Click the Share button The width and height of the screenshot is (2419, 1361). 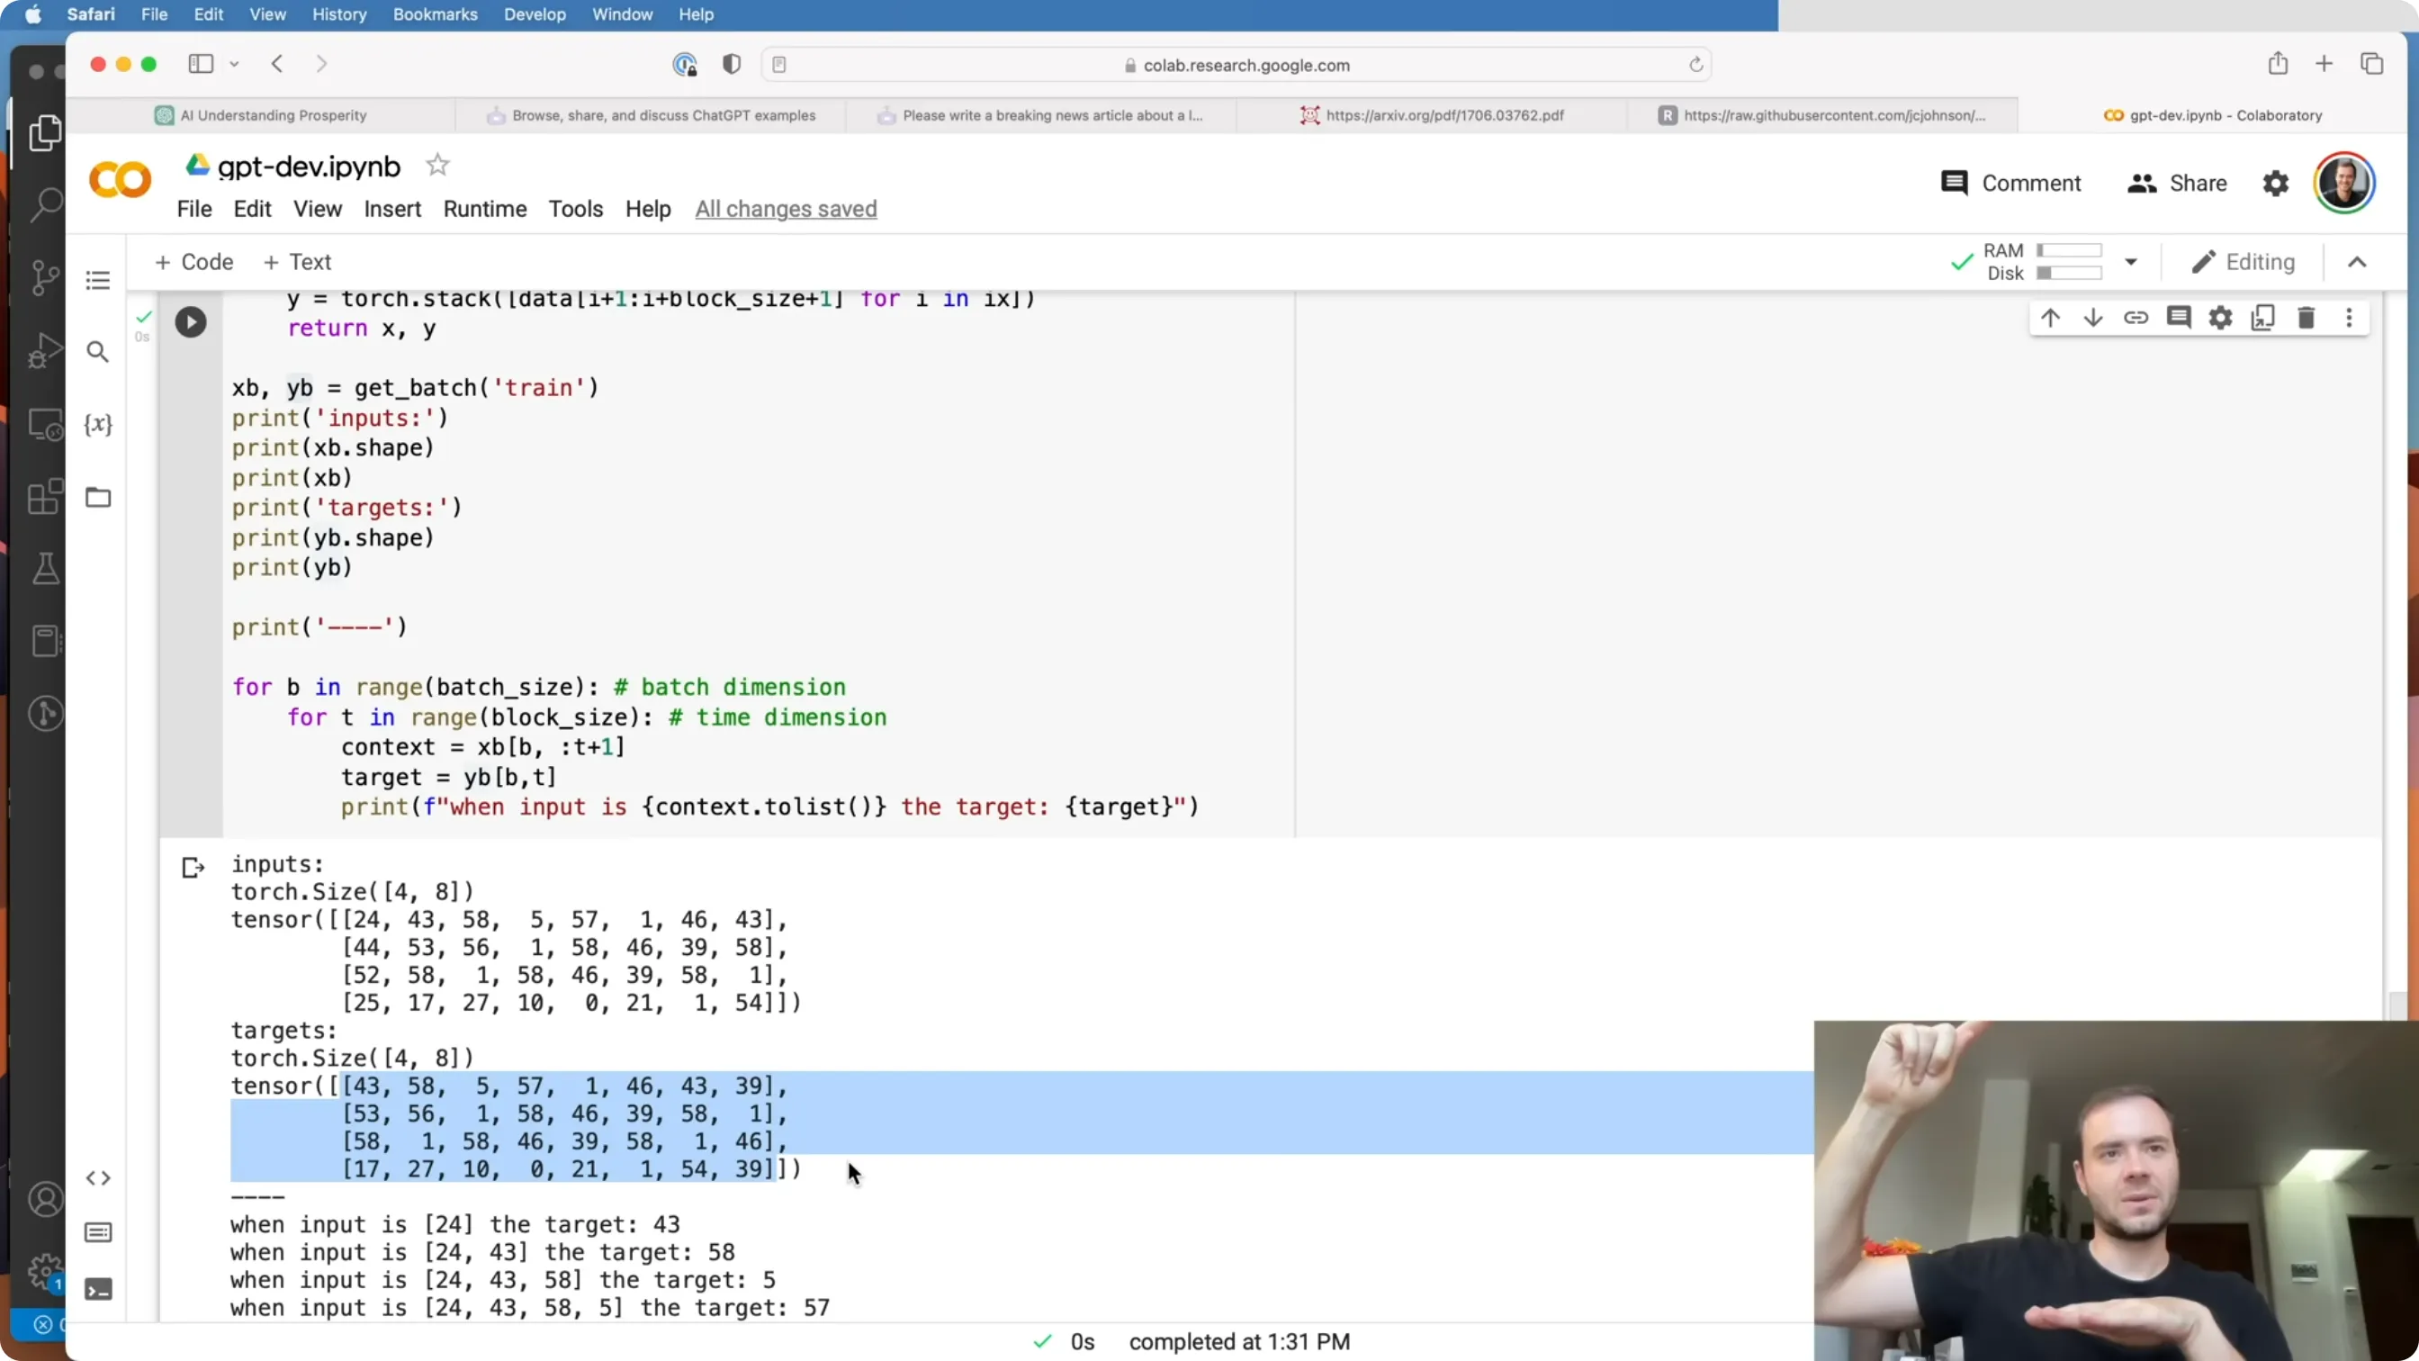[2177, 183]
